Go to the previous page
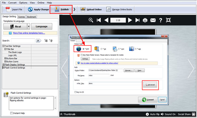This screenshot has height=118, width=197. click(x=106, y=20)
